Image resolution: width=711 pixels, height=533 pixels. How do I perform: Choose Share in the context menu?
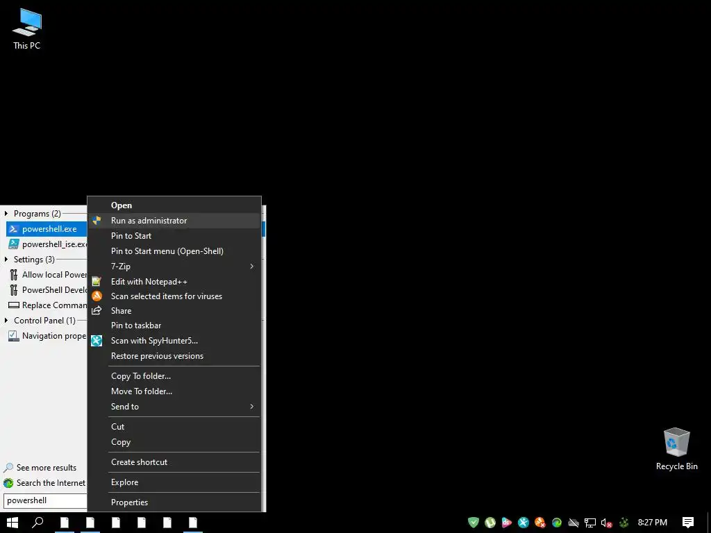pyautogui.click(x=174, y=310)
